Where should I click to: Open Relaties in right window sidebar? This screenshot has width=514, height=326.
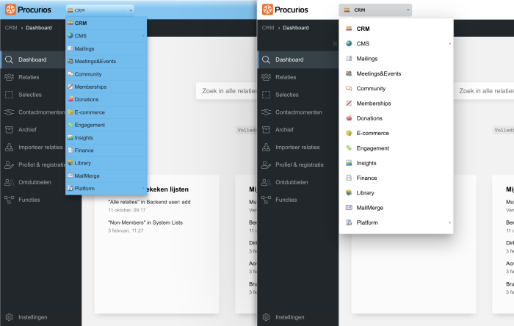[298, 77]
